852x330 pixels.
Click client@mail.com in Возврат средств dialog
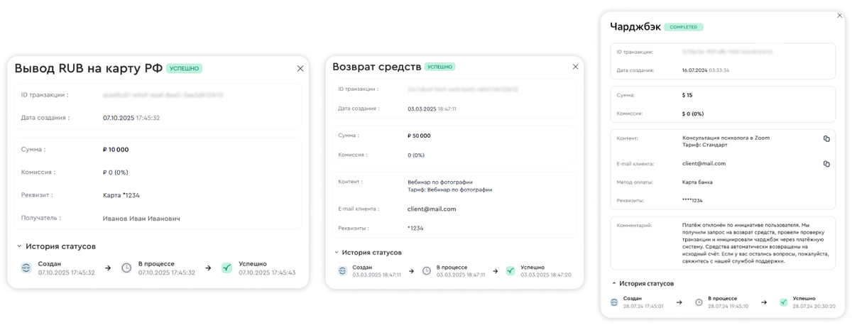tap(432, 209)
